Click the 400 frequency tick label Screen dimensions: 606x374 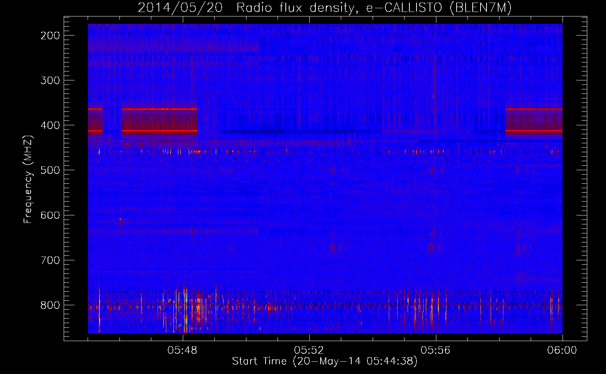[50, 125]
